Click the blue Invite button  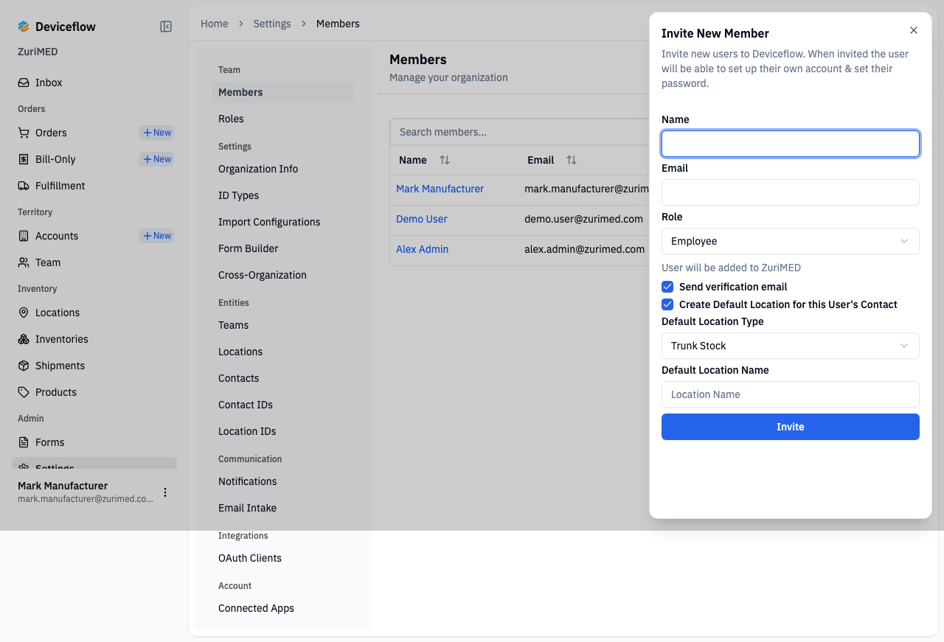[x=791, y=427]
